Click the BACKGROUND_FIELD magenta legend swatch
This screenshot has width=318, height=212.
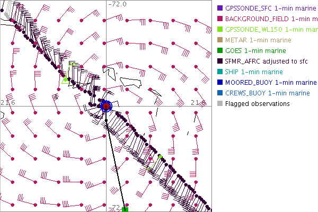[x=220, y=19]
